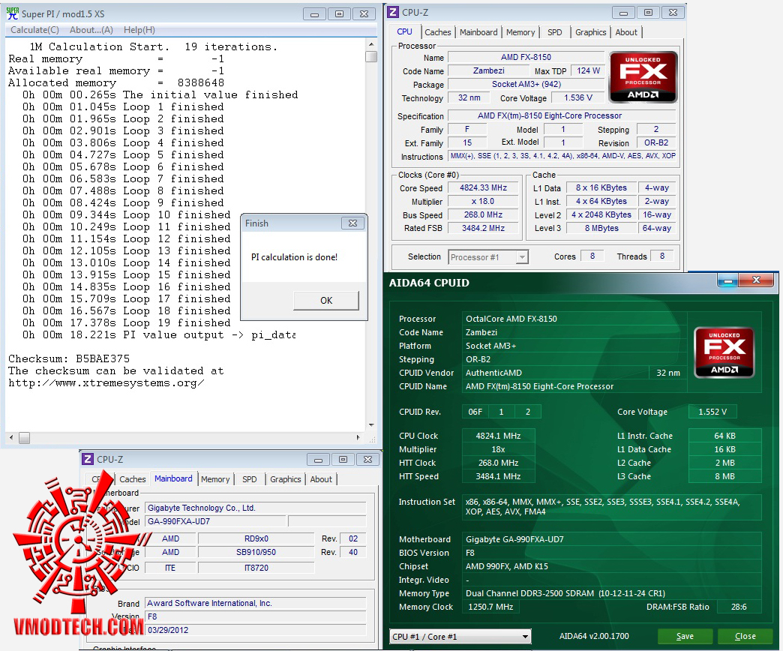783x651 pixels.
Task: Close the top CPU-Z window
Action: point(673,13)
